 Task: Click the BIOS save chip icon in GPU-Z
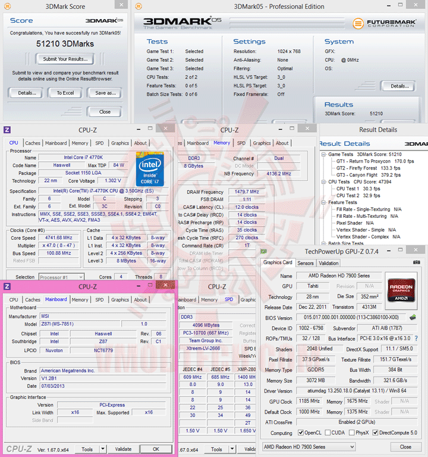pyautogui.click(x=413, y=317)
